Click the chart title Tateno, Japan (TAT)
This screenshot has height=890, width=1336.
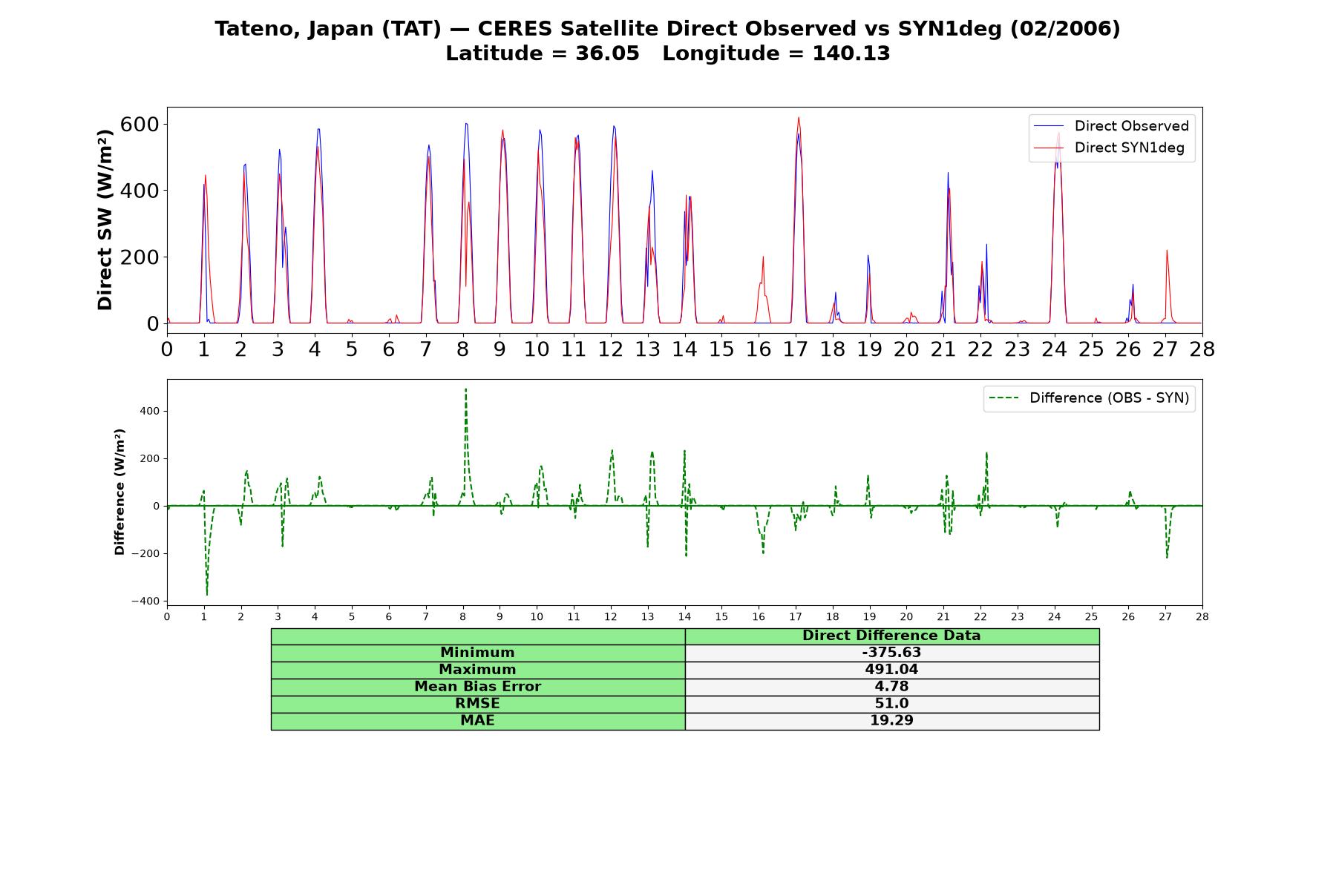coord(328,29)
